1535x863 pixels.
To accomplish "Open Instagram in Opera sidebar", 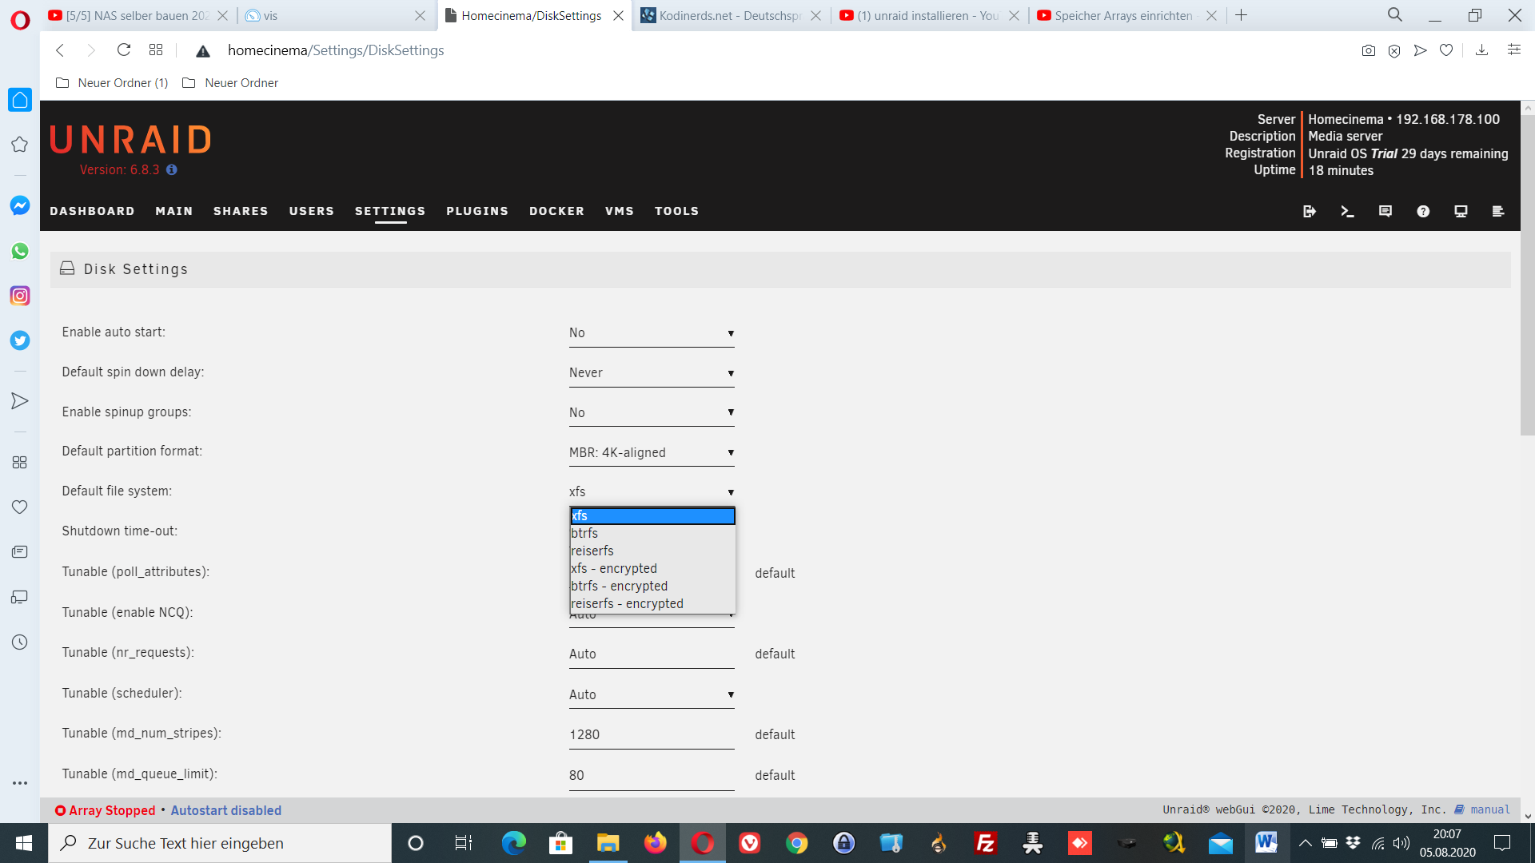I will [20, 296].
